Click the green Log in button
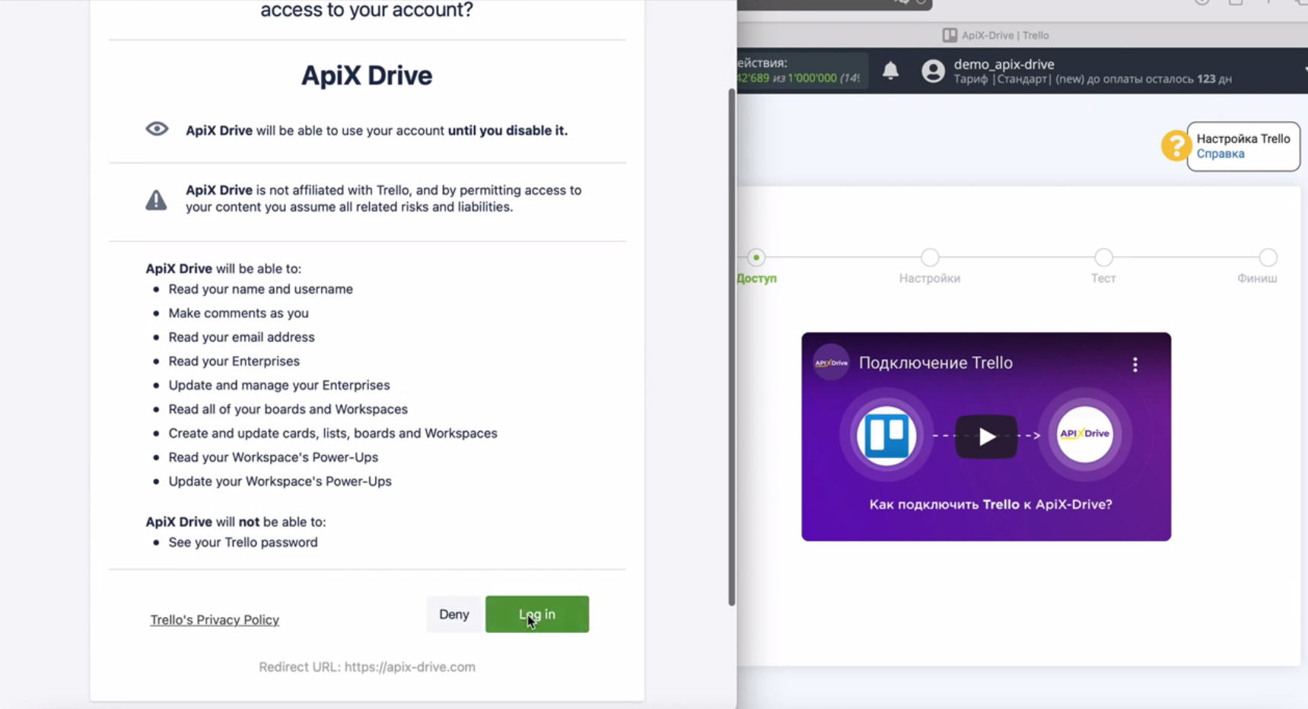 coord(537,614)
